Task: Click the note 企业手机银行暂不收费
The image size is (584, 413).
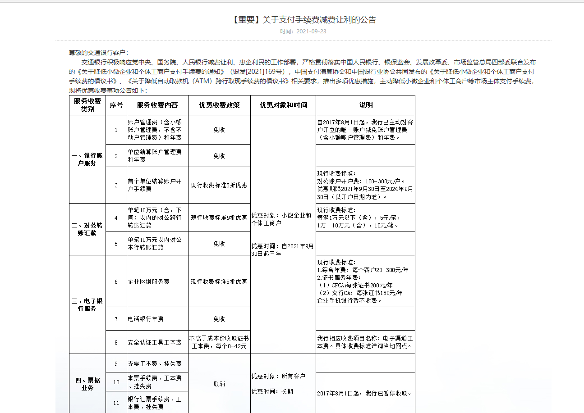Action: coord(349,300)
